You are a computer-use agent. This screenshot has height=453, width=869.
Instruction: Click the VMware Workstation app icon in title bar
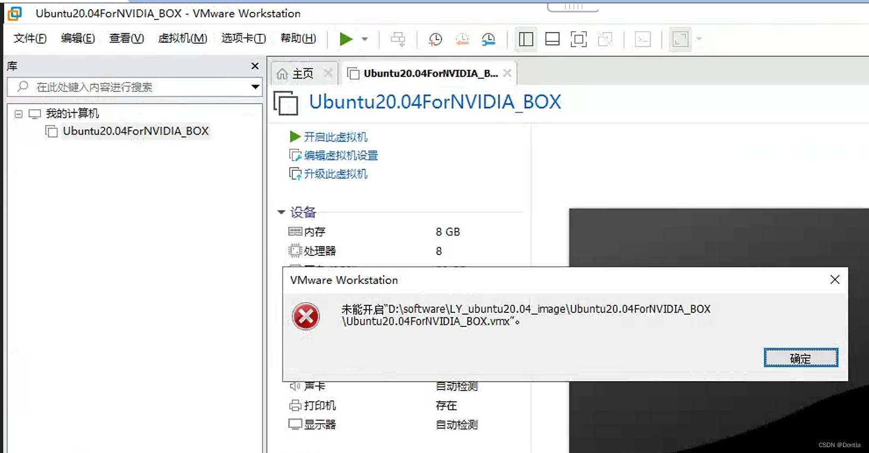pos(15,13)
